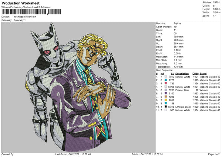
Task: Click the Max Jump value 7.0 mm
Action: point(178,63)
